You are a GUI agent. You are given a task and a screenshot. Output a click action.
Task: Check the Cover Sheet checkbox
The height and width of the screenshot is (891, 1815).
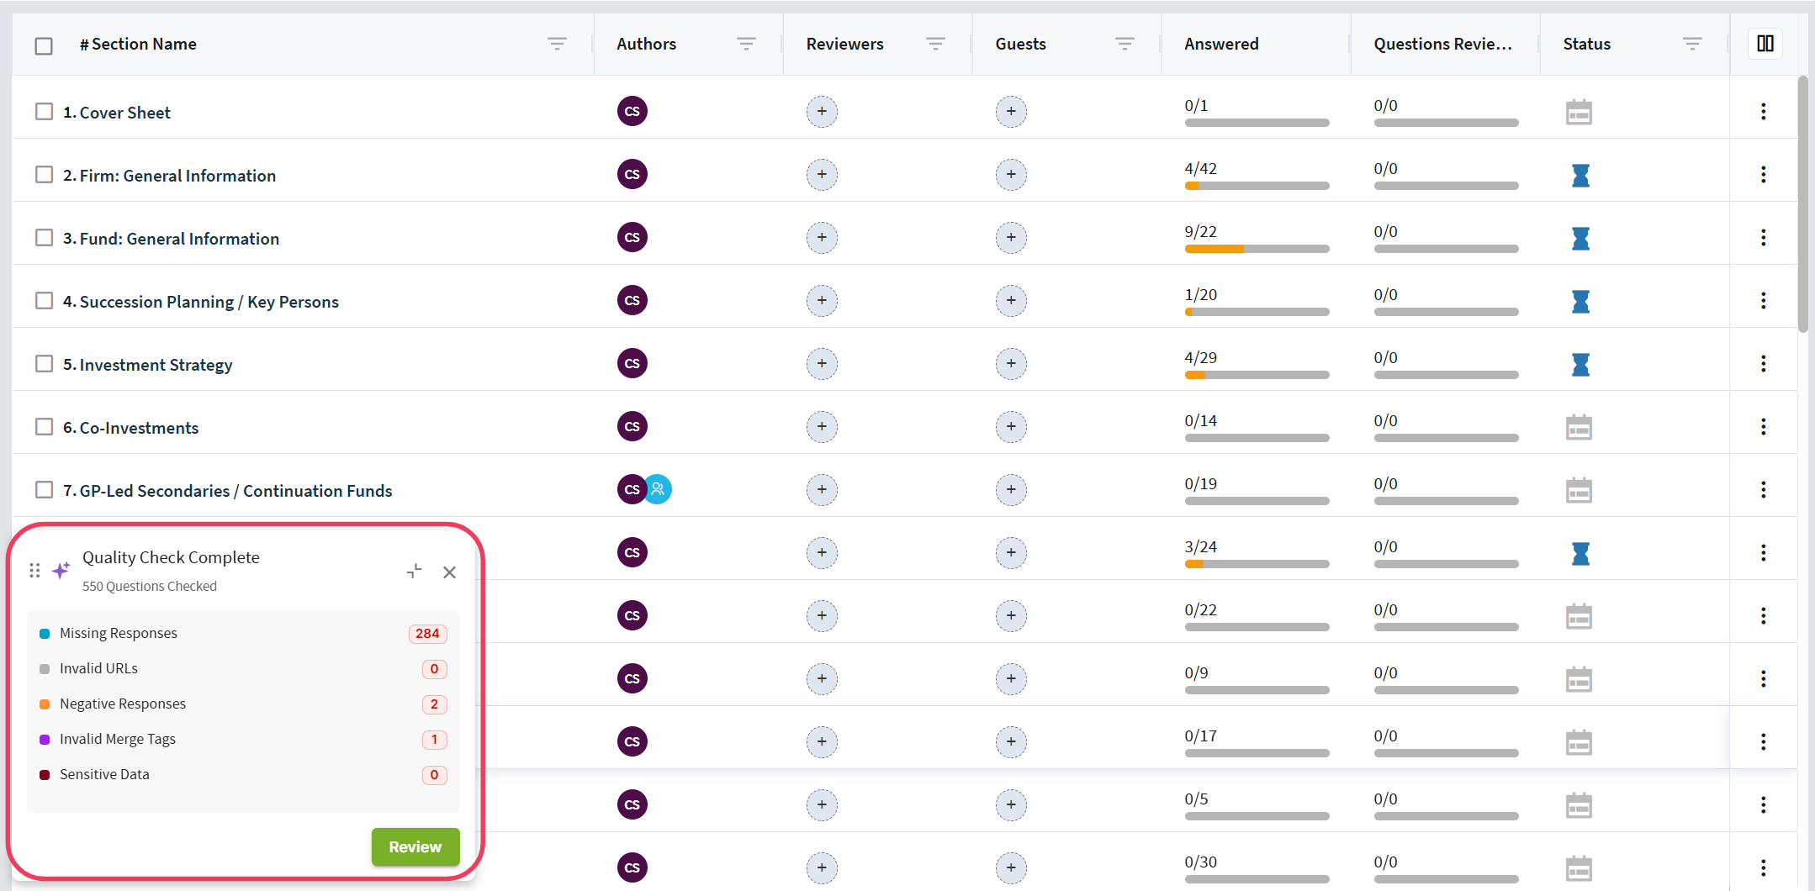(44, 111)
